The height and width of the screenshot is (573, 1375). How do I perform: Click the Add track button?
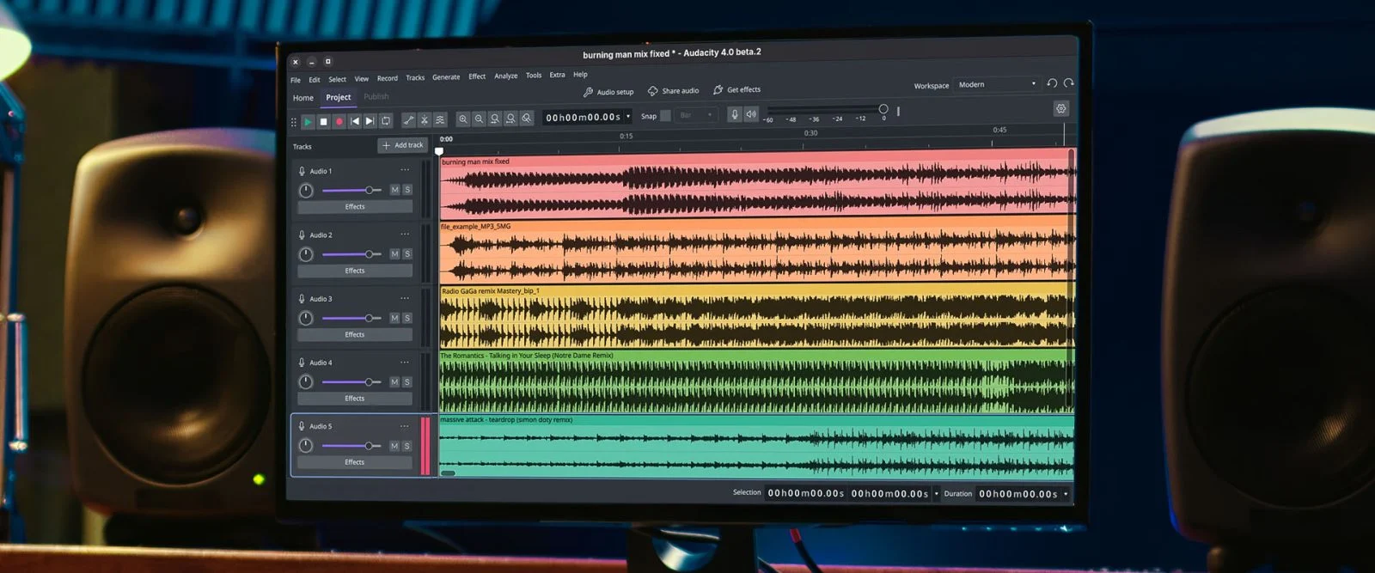403,145
